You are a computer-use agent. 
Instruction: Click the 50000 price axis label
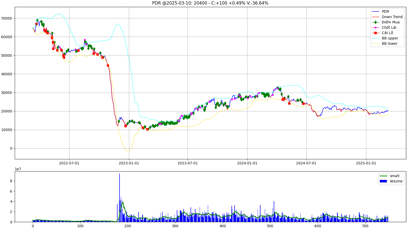coord(7,55)
